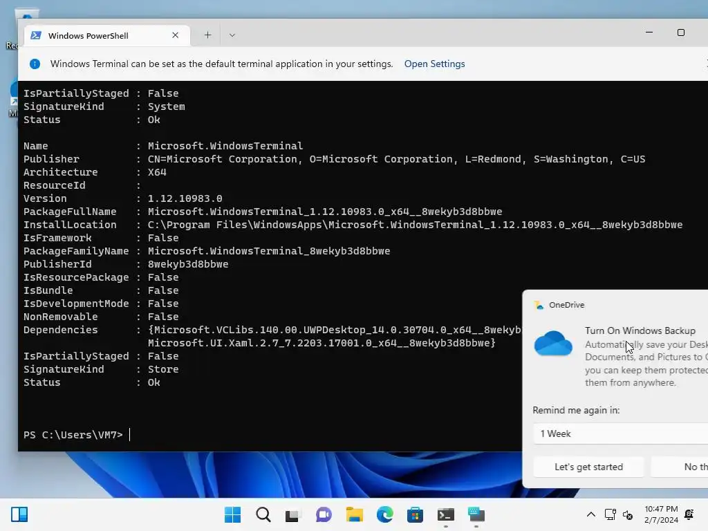Click the network display tray icon

pos(610,514)
